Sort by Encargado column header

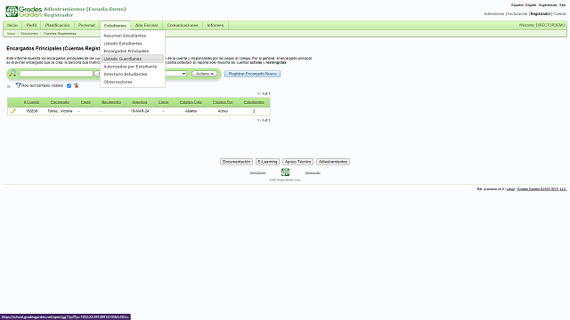pos(60,102)
